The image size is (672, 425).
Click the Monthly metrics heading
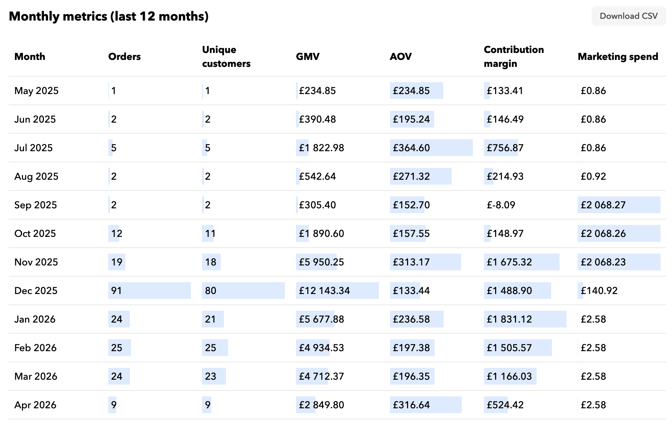click(x=109, y=16)
